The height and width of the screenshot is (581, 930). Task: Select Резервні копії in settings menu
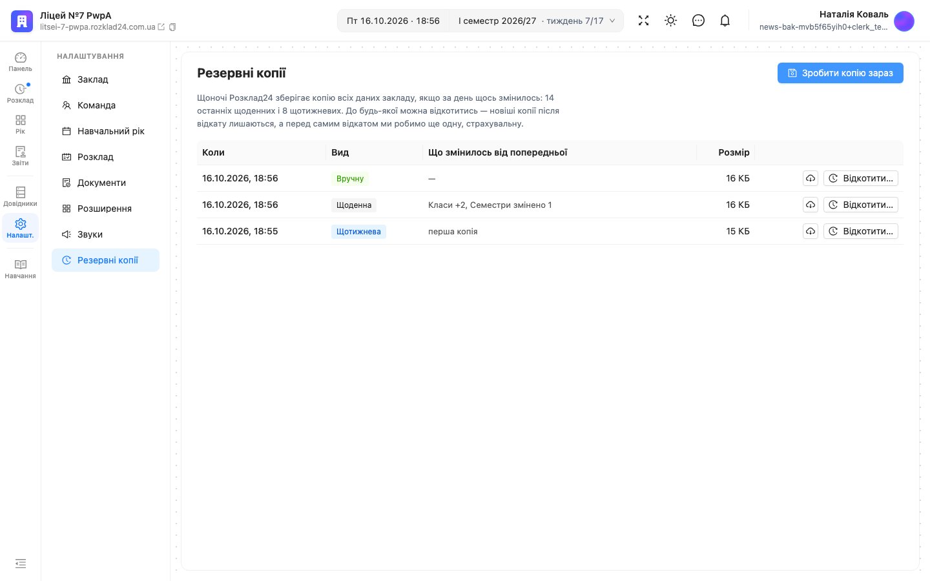click(x=106, y=260)
